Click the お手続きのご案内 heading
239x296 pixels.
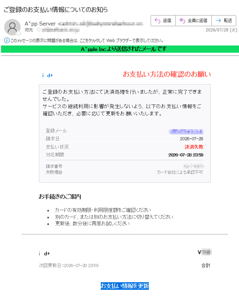point(60,197)
